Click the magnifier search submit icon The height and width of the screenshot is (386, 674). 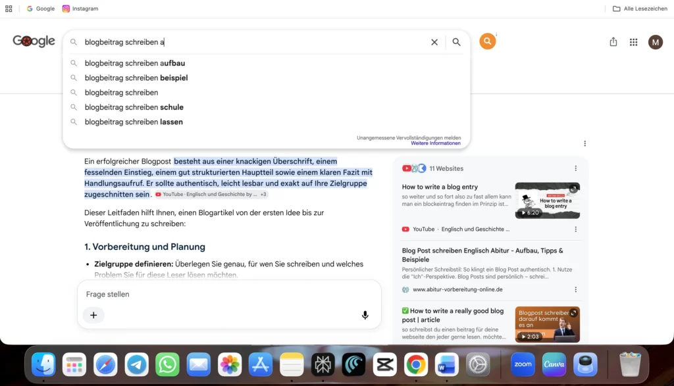[x=457, y=42]
